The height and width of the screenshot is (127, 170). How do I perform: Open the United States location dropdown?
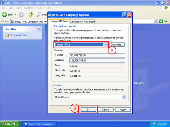(x=124, y=97)
